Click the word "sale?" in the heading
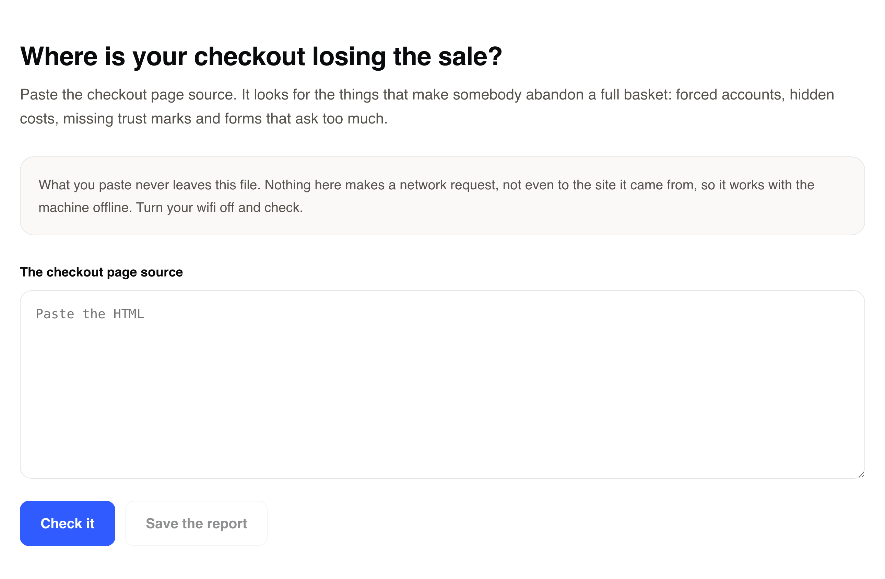 point(470,57)
